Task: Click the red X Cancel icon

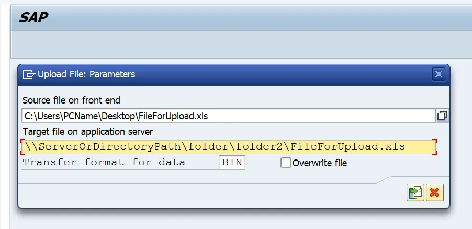Action: coord(434,192)
